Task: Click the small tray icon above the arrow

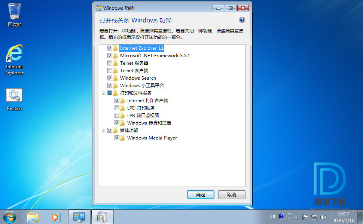Action: [289, 214]
